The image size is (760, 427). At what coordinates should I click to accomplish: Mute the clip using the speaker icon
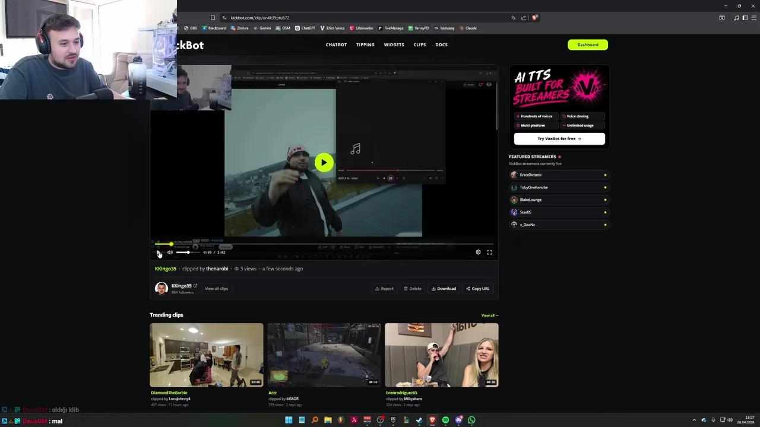[x=170, y=252]
